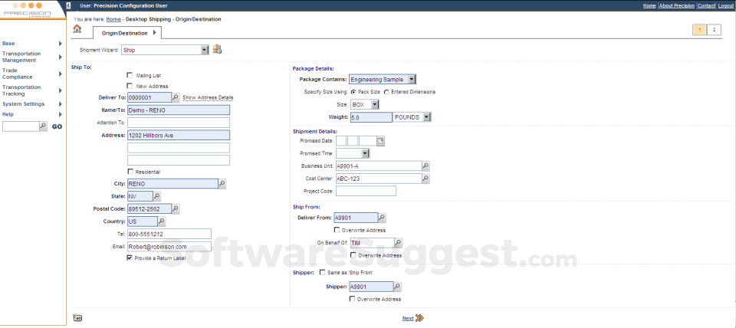Enable the Mailing List checkbox
Screen dimensions: 736x328
coord(130,75)
